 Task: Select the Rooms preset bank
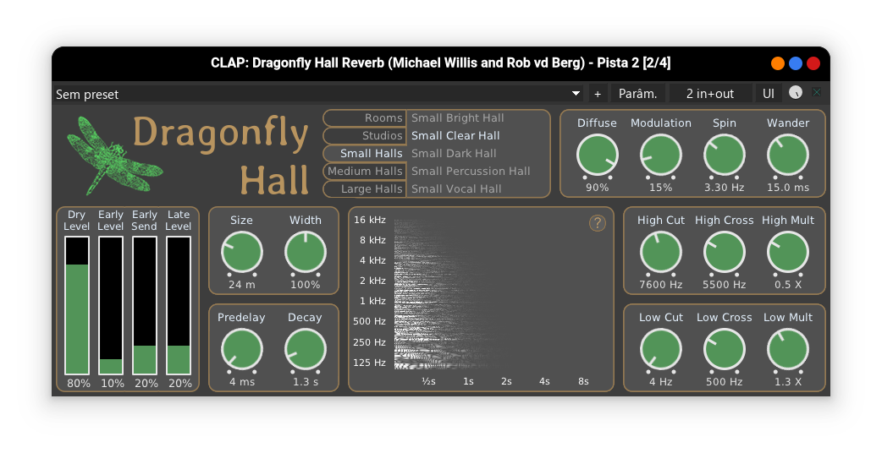click(365, 117)
